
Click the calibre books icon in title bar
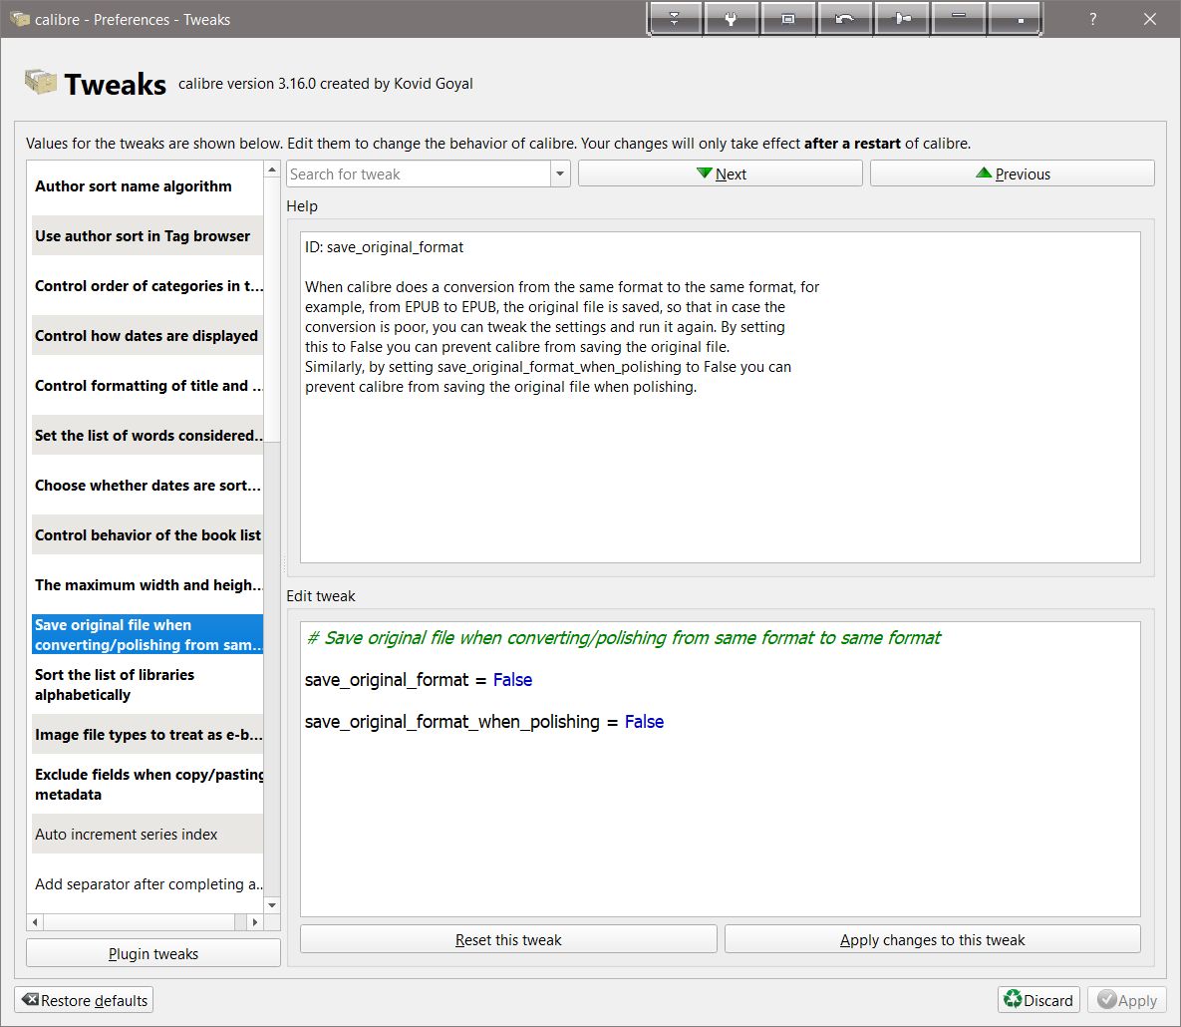click(20, 19)
